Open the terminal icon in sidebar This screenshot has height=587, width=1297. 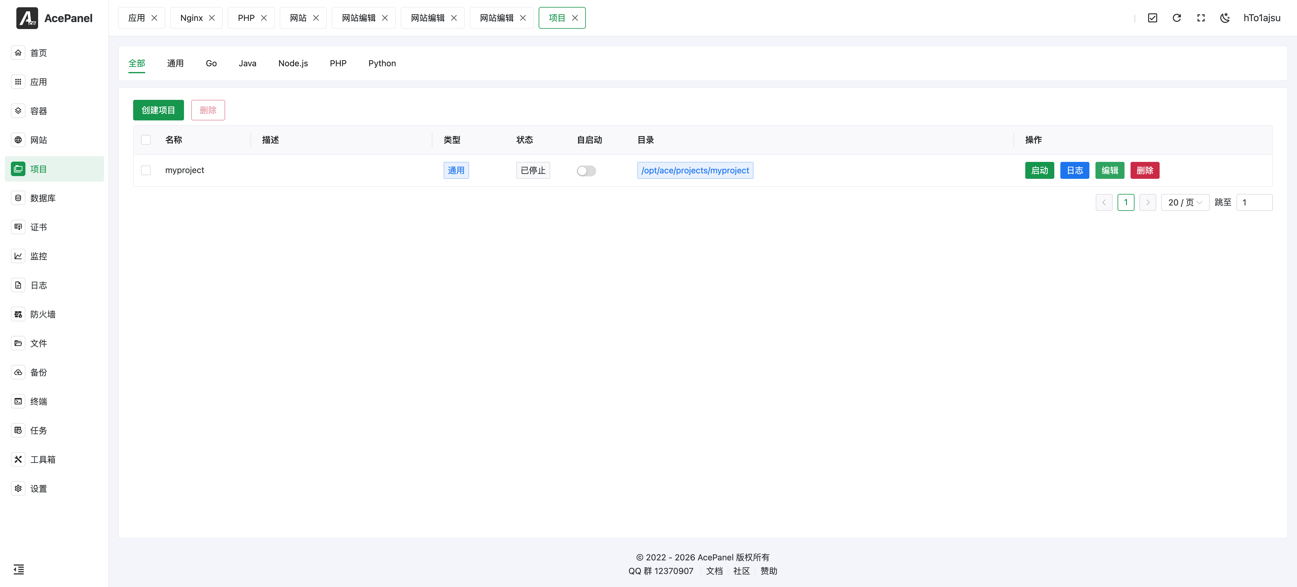pyautogui.click(x=18, y=401)
